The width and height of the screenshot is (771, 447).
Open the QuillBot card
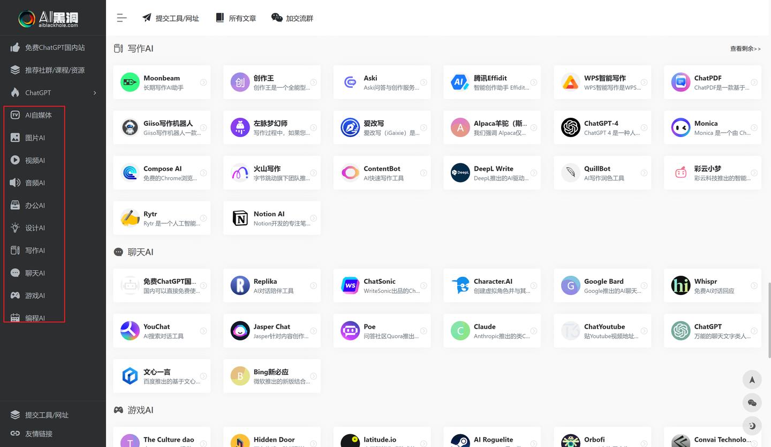click(602, 173)
